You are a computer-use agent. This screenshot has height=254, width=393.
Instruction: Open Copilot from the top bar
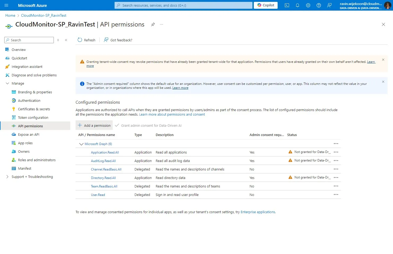pos(266,5)
